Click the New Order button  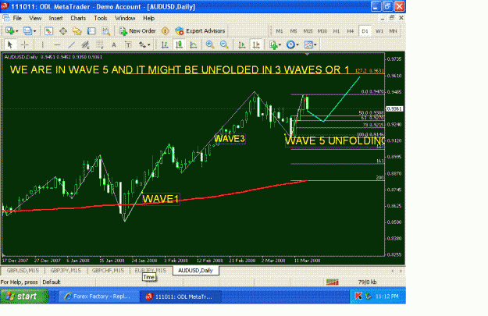(x=137, y=30)
